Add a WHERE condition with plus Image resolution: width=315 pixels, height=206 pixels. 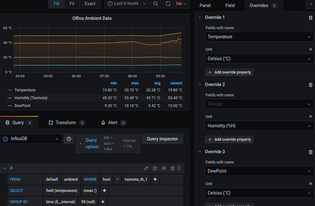[155, 180]
